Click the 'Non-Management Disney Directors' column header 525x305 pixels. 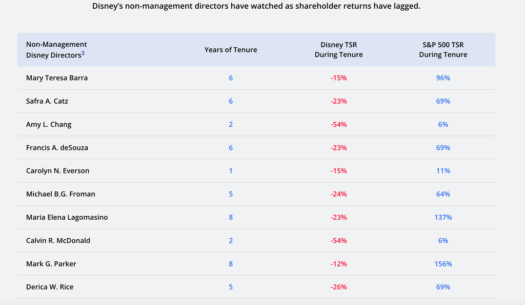56,50
